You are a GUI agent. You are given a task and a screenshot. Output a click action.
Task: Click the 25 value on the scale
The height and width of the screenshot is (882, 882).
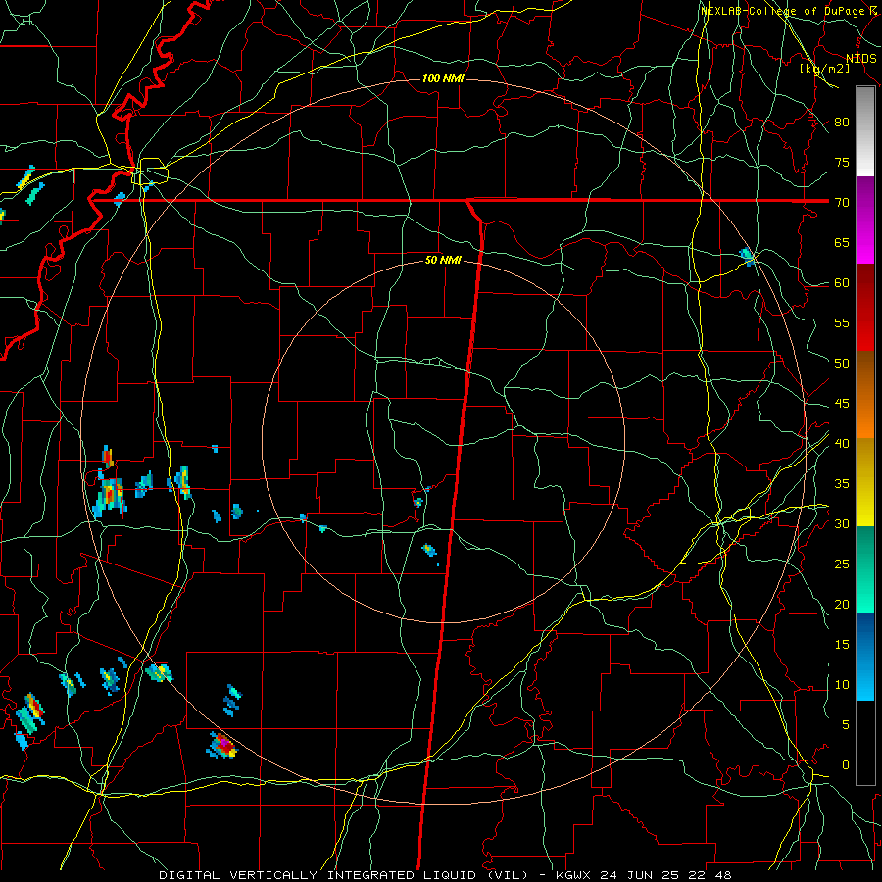point(842,564)
